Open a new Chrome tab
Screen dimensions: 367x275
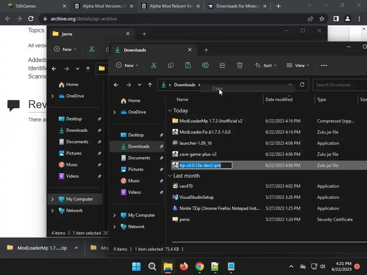[278, 6]
